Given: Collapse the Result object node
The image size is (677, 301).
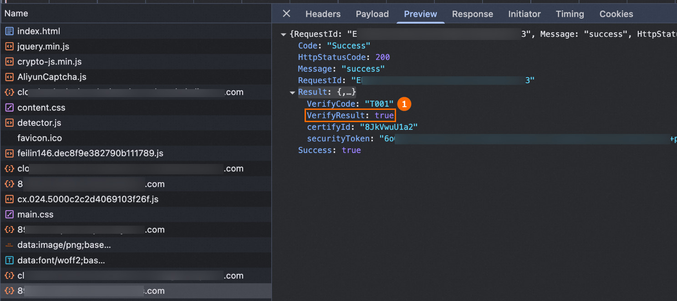Looking at the screenshot, I should click(x=292, y=92).
